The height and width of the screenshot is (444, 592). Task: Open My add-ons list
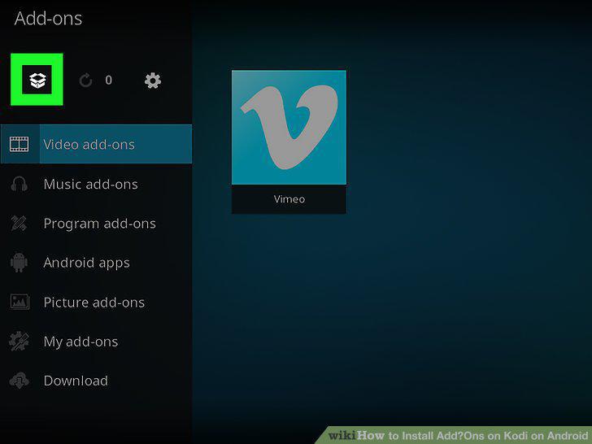tap(96, 342)
